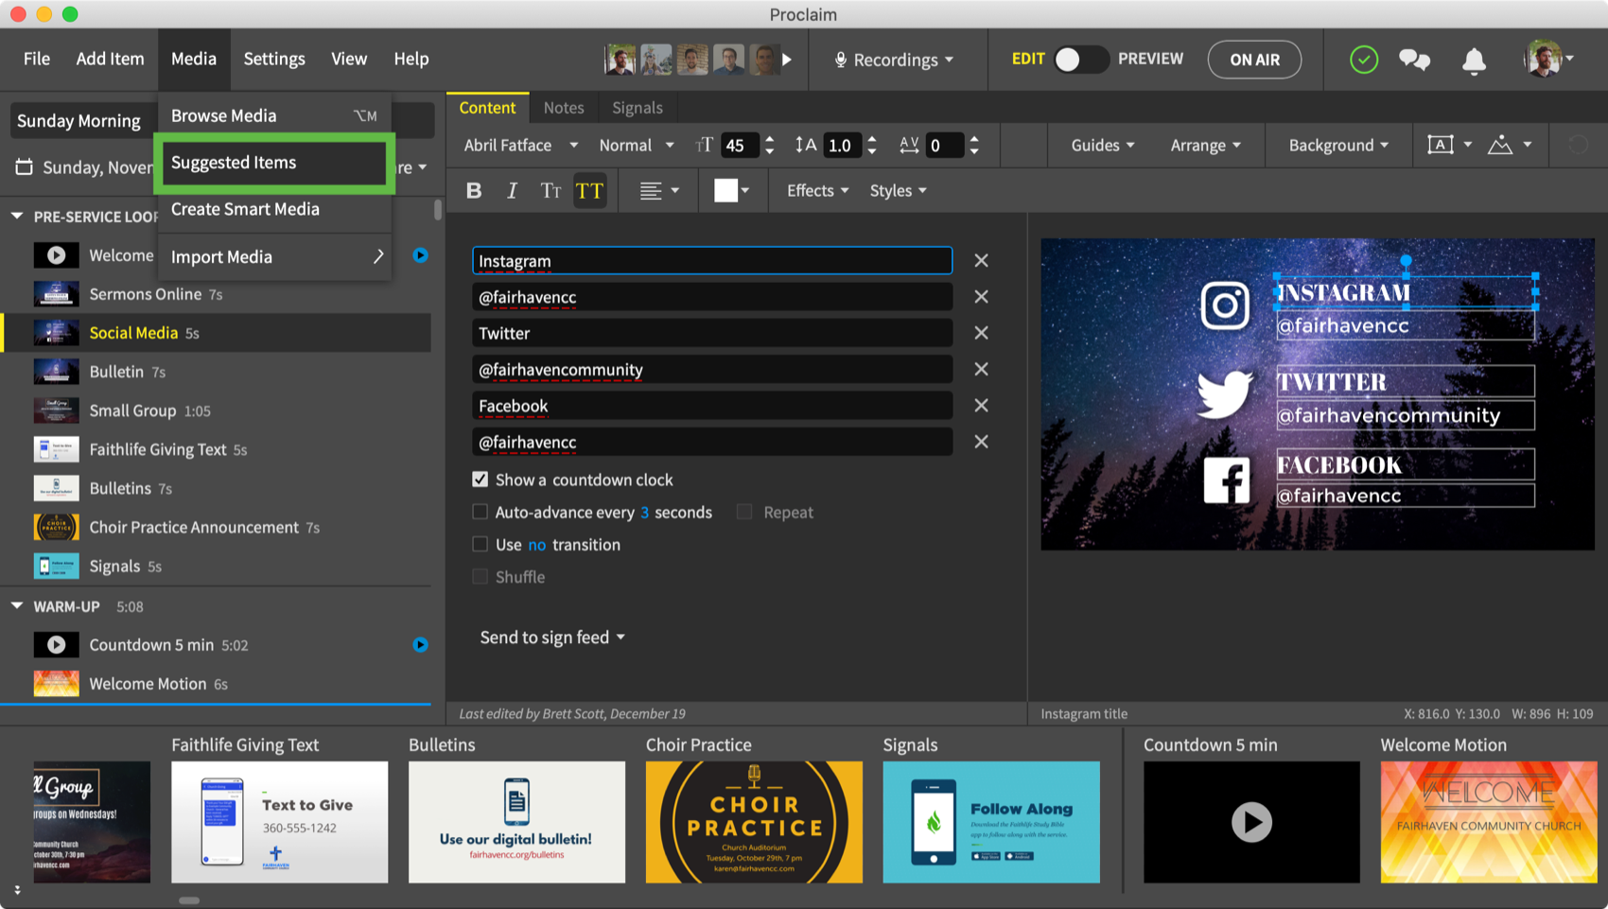This screenshot has width=1608, height=909.
Task: Enable the Use no transition checkbox
Action: (481, 544)
